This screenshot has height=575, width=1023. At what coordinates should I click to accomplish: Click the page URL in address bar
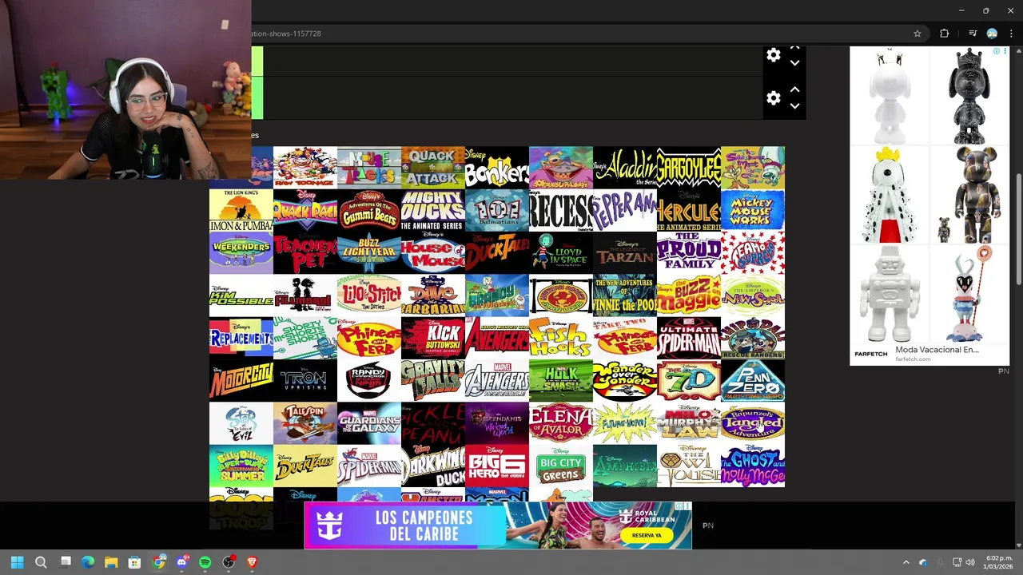(x=286, y=34)
